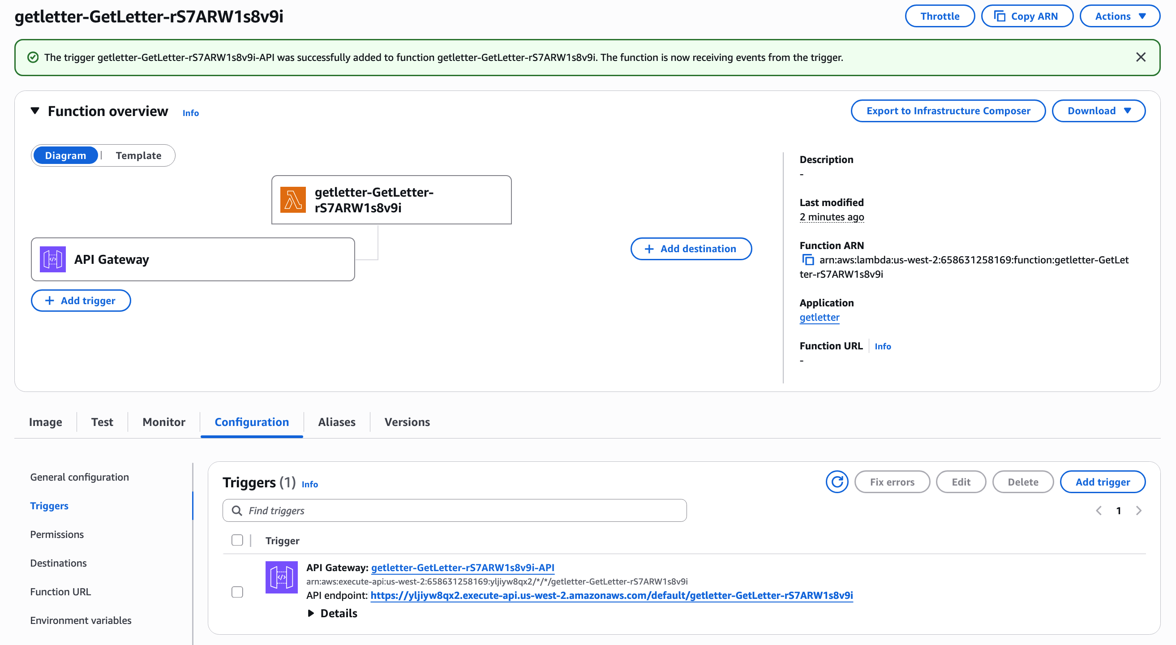Open Info link next to Function overview
Image resolution: width=1176 pixels, height=645 pixels.
pyautogui.click(x=190, y=113)
